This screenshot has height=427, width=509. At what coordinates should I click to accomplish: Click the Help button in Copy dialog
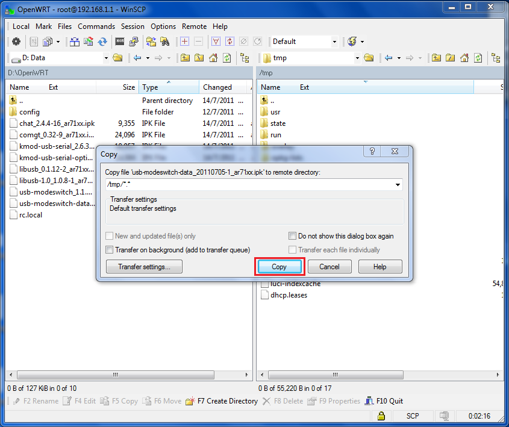click(380, 267)
